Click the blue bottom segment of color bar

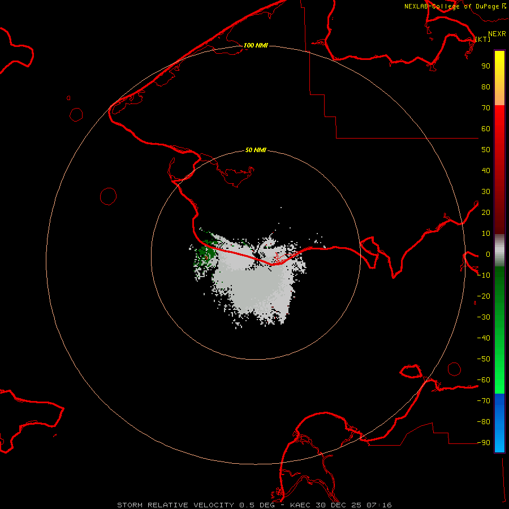point(499,423)
